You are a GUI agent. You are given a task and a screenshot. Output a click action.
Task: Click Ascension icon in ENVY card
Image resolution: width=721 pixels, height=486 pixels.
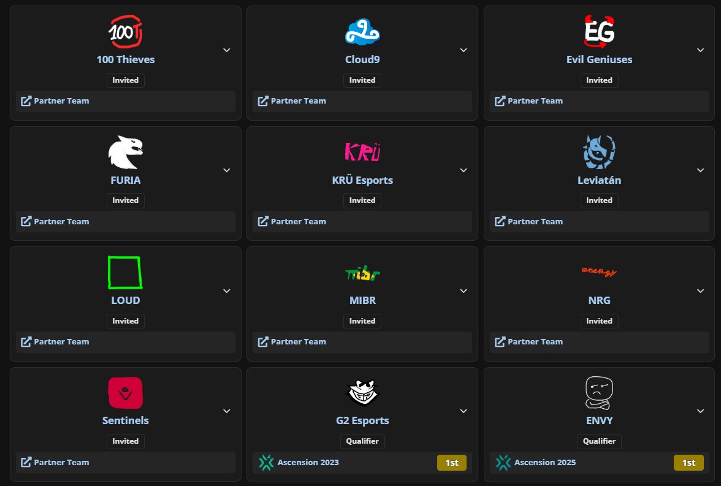coord(503,463)
